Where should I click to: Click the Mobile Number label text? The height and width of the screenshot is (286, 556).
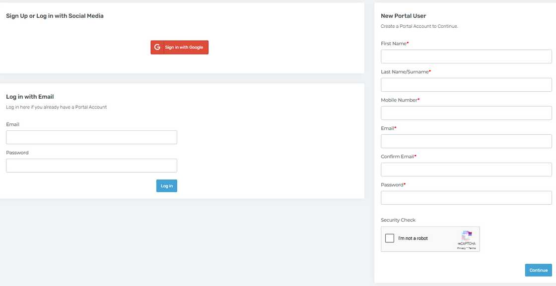pos(399,100)
